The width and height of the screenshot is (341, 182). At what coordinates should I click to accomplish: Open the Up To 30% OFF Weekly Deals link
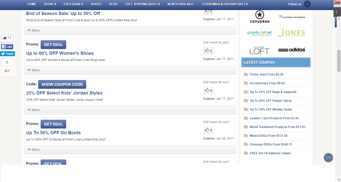[x=271, y=109]
